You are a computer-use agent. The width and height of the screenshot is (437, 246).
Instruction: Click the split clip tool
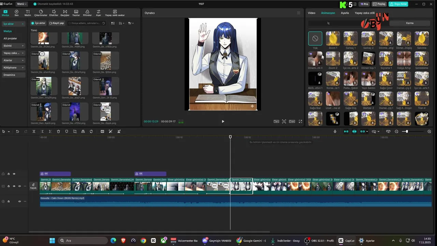pyautogui.click(x=34, y=132)
